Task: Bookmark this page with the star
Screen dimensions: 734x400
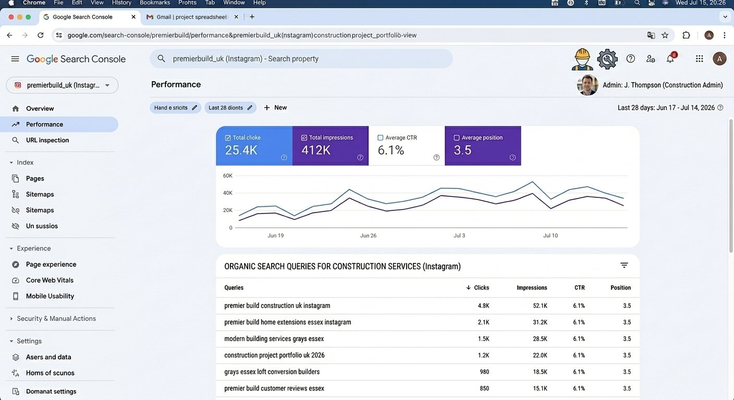Action: 665,35
